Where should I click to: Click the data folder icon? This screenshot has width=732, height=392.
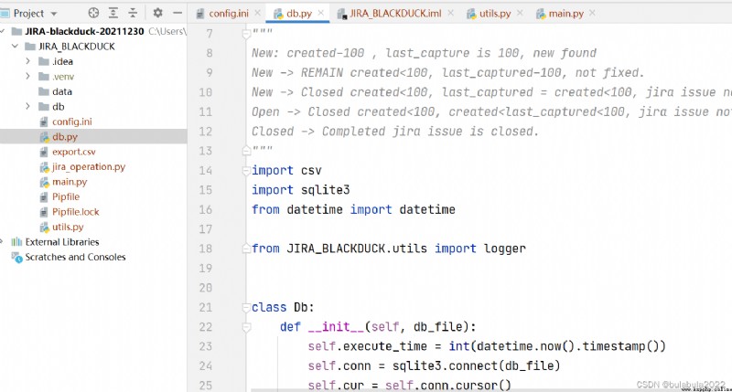tap(44, 91)
